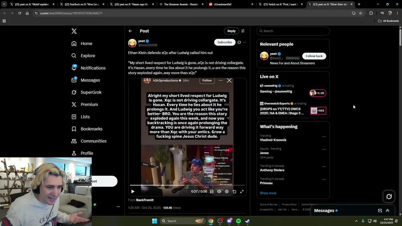The image size is (402, 226).
Task: Open Windows Start menu
Action: coord(155,221)
